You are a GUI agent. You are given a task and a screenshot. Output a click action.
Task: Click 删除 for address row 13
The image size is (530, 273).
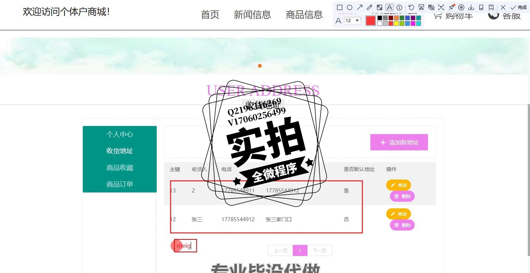coord(402,196)
